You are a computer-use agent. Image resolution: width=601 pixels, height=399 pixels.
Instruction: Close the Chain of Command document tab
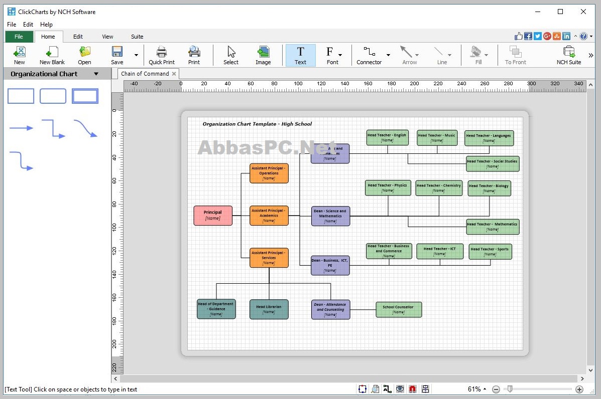[x=174, y=74]
